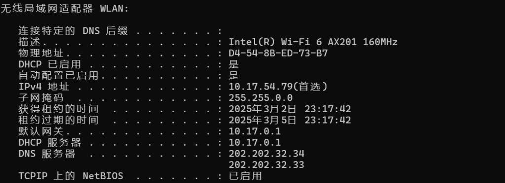Click the DHCP 已启用 value 是
The image size is (505, 183).
coord(234,64)
